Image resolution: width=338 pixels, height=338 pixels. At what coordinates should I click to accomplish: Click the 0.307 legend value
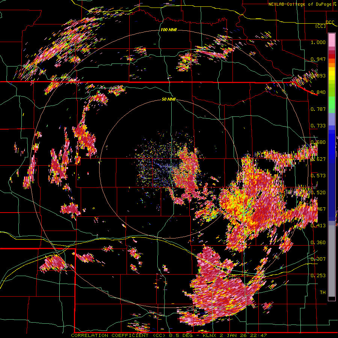click(x=318, y=259)
